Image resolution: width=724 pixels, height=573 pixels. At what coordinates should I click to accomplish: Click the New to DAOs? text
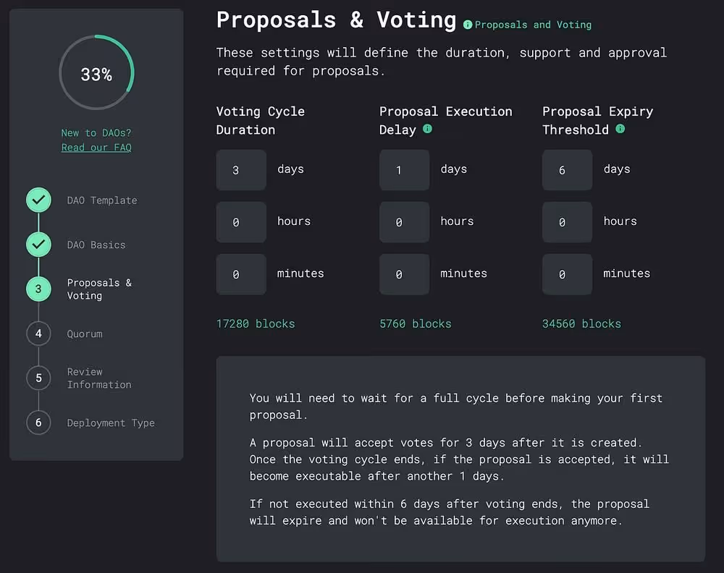point(96,132)
